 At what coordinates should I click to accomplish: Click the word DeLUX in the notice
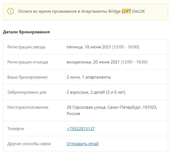[x=138, y=11]
